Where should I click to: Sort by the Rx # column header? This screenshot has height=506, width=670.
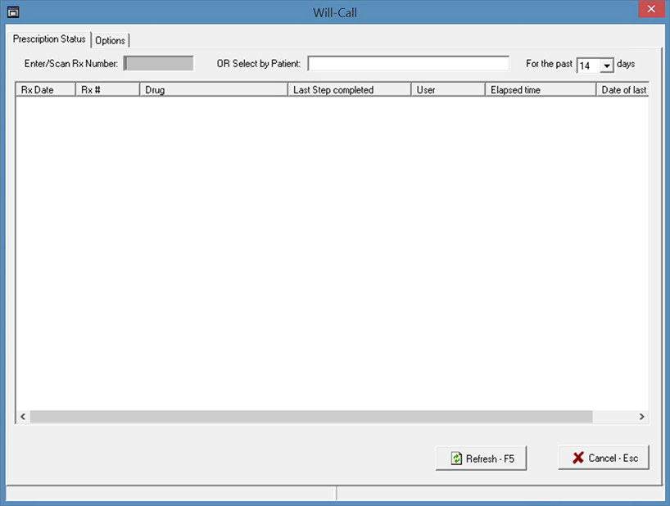point(107,90)
